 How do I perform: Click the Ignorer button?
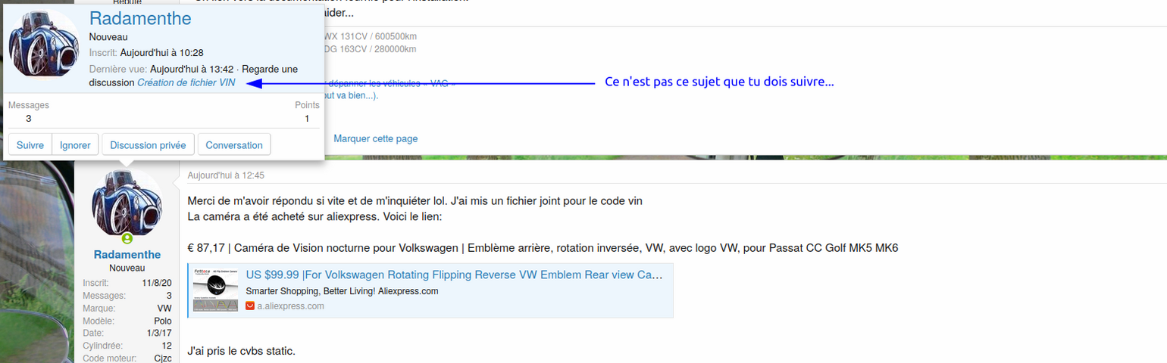[75, 145]
